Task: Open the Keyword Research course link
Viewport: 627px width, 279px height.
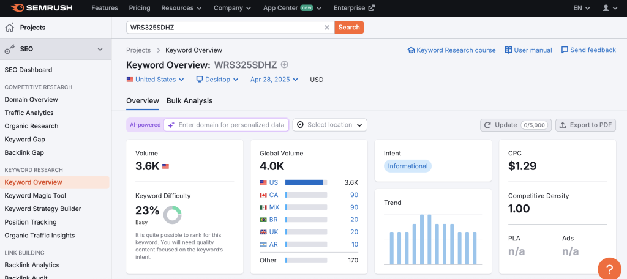Action: [451, 50]
